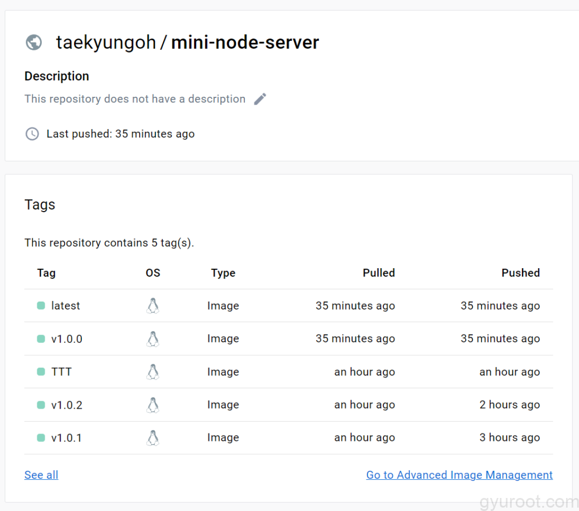Click the green status dot for TTT tag

[x=41, y=372]
